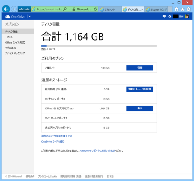Click the 支払済みプランのボーナス row label
This screenshot has height=181, width=194.
[58, 128]
